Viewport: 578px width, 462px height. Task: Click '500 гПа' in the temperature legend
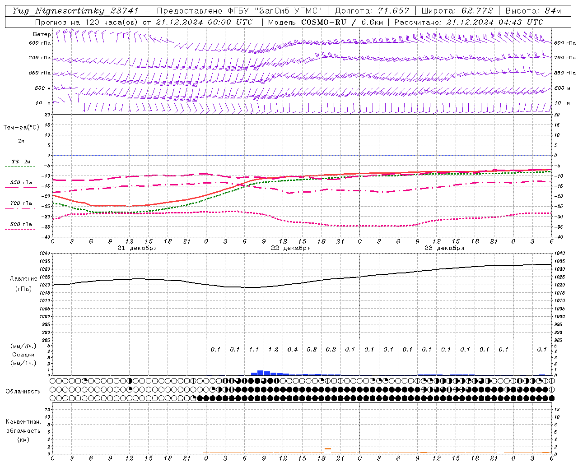[x=21, y=224]
